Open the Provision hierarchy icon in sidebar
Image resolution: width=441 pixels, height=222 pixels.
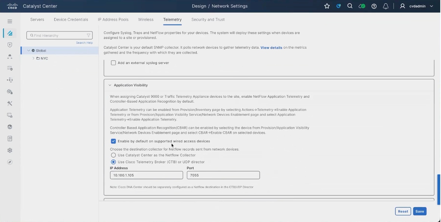pyautogui.click(x=10, y=57)
